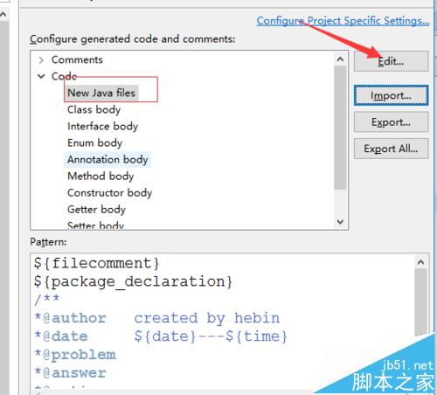
Task: Click the Edit... button
Action: pos(392,61)
